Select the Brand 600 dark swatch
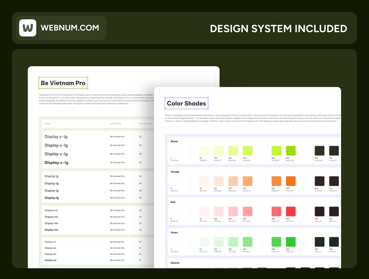This screenshot has width=369, height=279. click(x=319, y=151)
